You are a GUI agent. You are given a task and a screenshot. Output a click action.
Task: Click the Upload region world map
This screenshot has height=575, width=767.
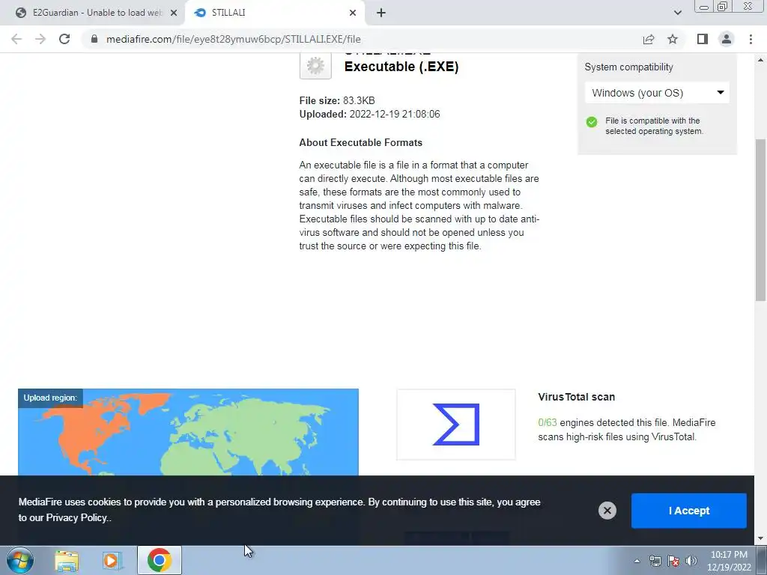188,432
